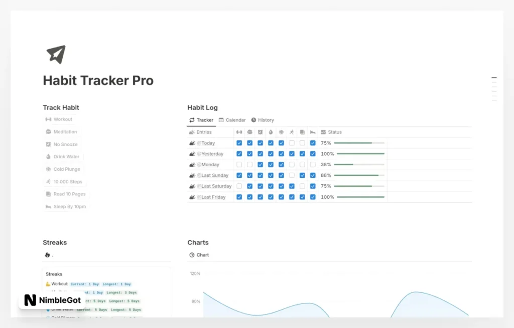Click the dumbbell Workout column header icon
The image size is (514, 328).
point(239,132)
